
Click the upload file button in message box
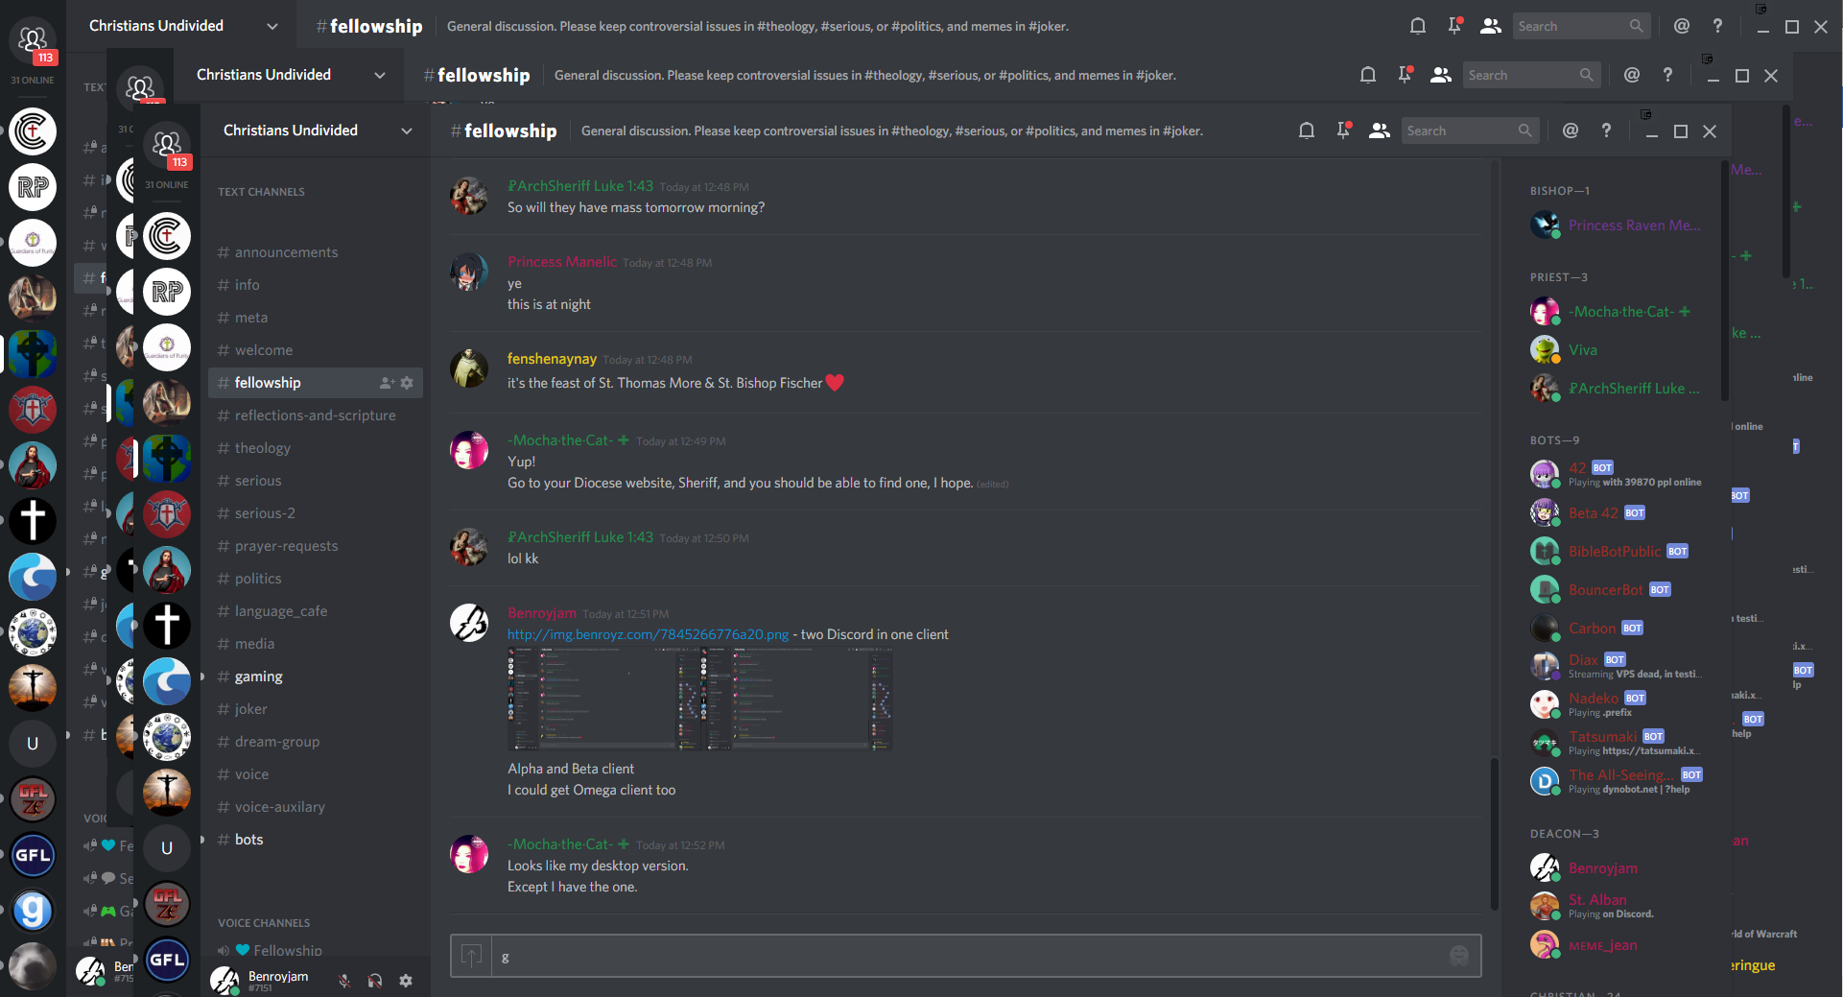pos(471,956)
